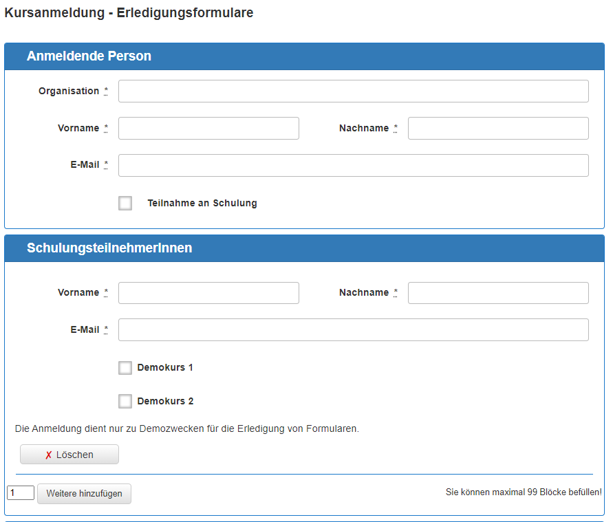This screenshot has height=522, width=613.
Task: Focus Vorname field in SchulungsteilnehmerInnen section
Action: pos(208,293)
